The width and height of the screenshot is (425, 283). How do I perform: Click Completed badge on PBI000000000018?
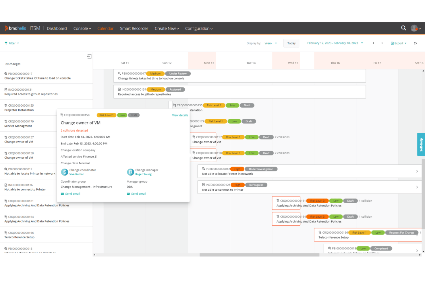[381, 249]
